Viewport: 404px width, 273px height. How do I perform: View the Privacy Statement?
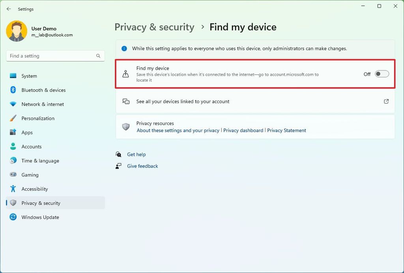pyautogui.click(x=286, y=130)
